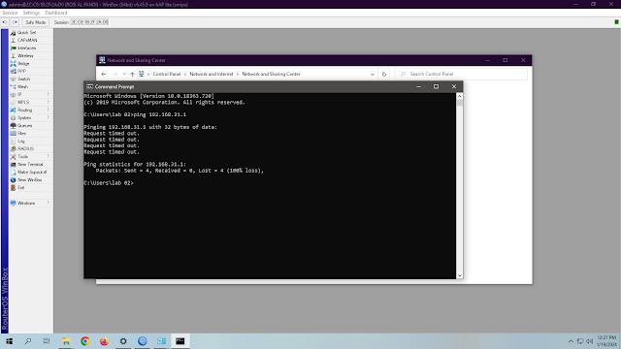The height and width of the screenshot is (349, 621).
Task: Switch to WinBox on taskbar
Action: (143, 341)
